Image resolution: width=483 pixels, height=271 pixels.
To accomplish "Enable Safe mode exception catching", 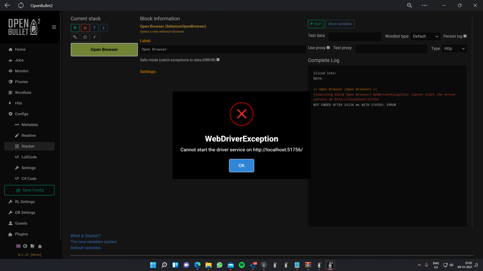I will click(218, 60).
